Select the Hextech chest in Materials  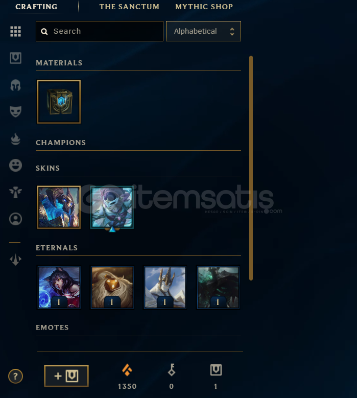(59, 102)
